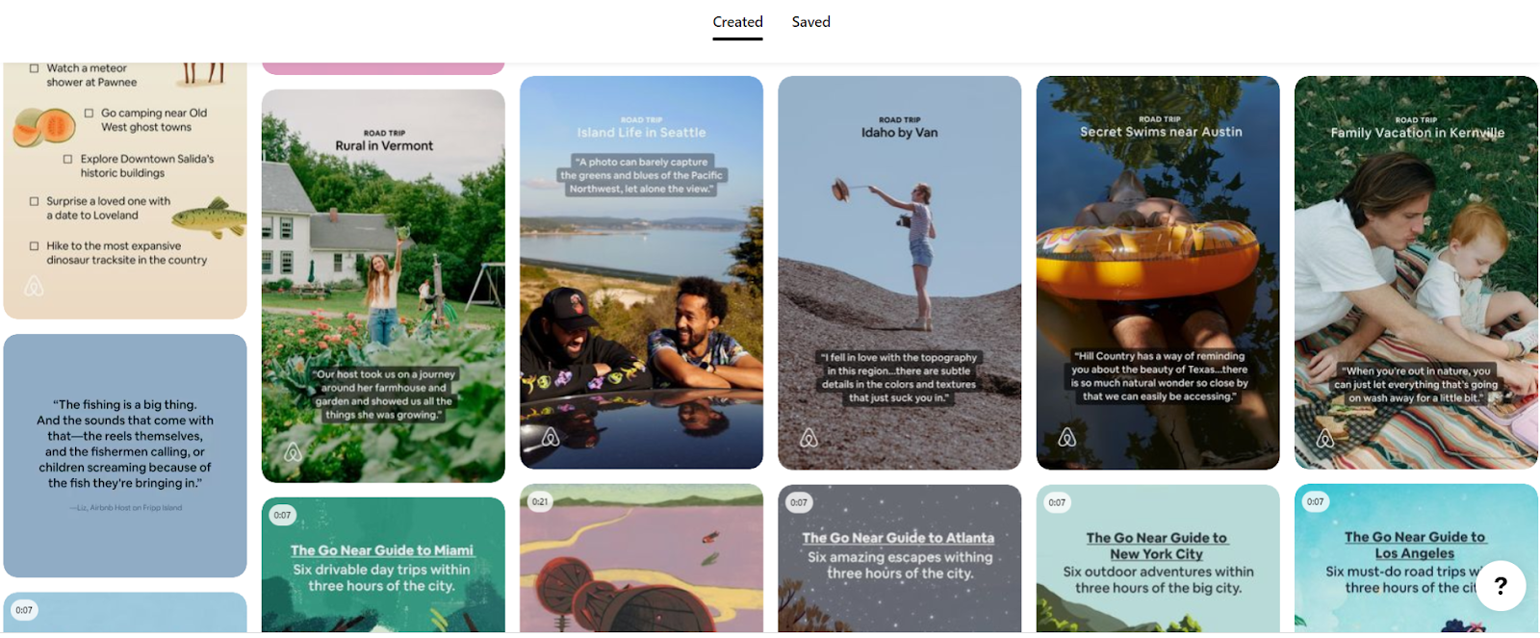
Task: Click the 0:21 duration badge on the illustrated video pin
Action: (540, 501)
